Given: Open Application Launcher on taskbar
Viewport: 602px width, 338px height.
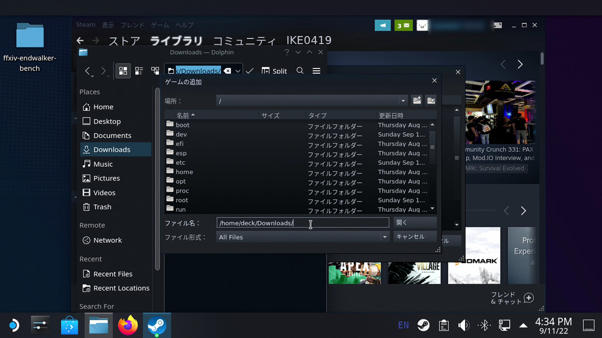Looking at the screenshot, I should 14,326.
